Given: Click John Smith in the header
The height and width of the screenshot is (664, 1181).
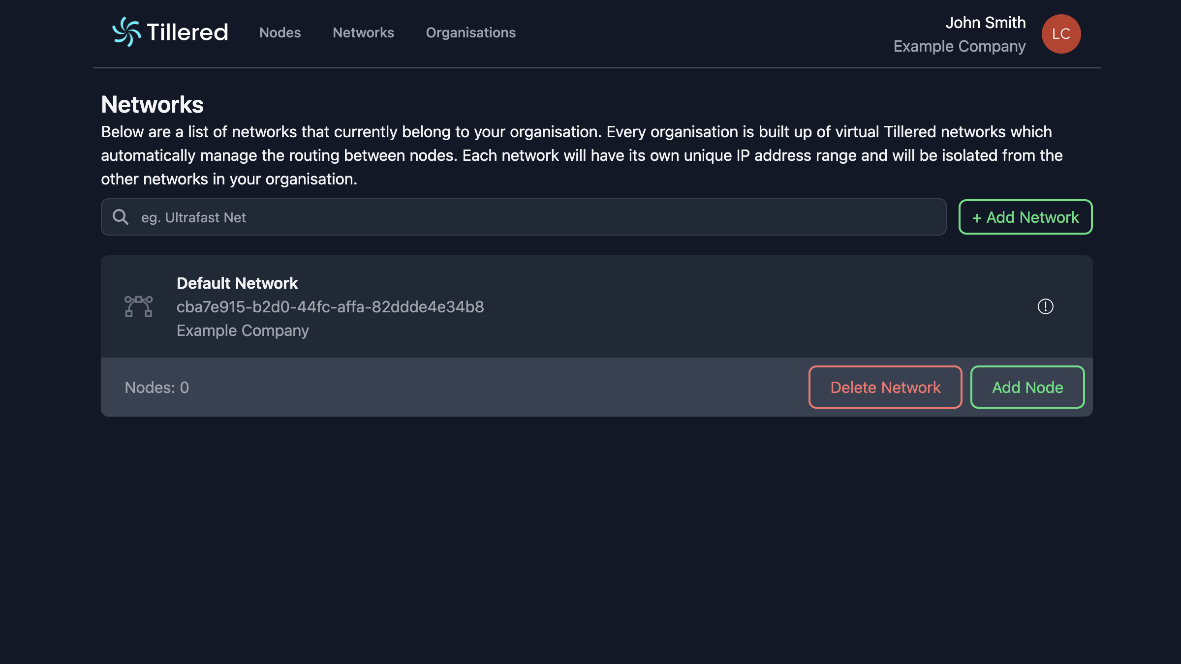Looking at the screenshot, I should point(986,23).
